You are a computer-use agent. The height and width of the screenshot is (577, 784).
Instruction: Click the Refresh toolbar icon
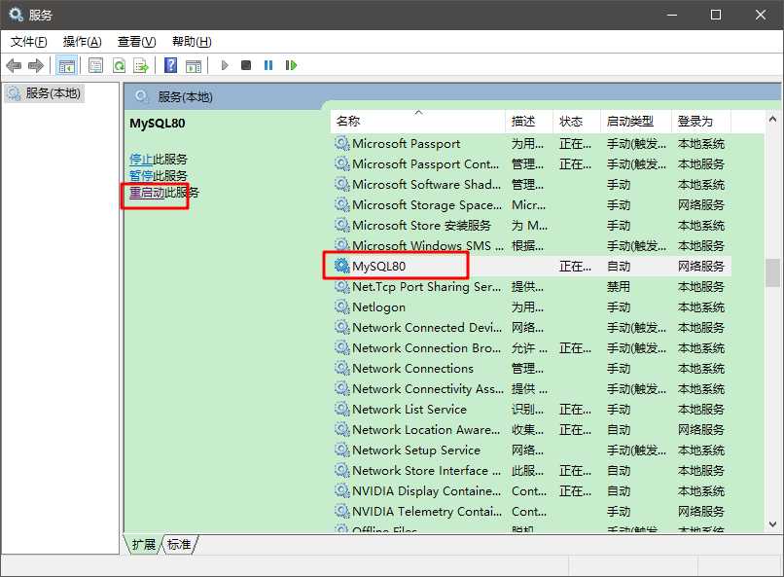point(119,65)
